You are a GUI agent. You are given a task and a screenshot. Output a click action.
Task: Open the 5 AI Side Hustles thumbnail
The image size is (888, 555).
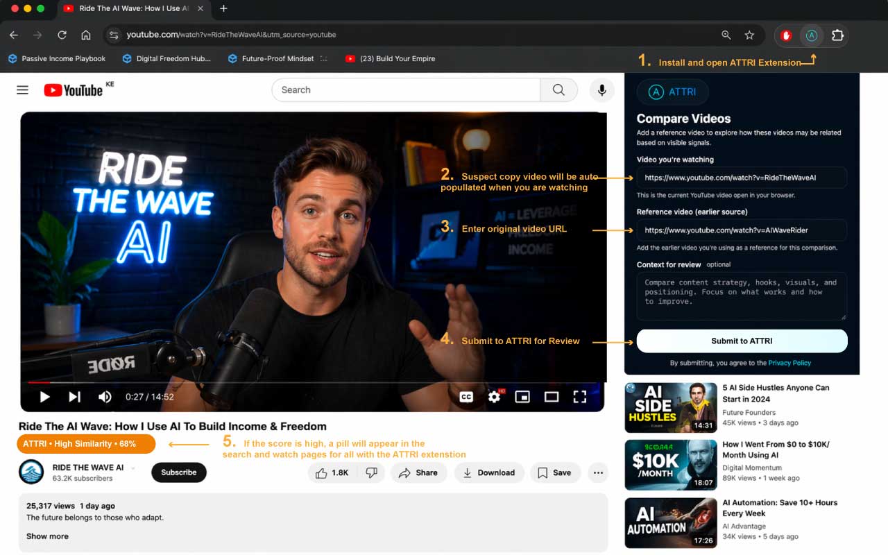click(671, 408)
